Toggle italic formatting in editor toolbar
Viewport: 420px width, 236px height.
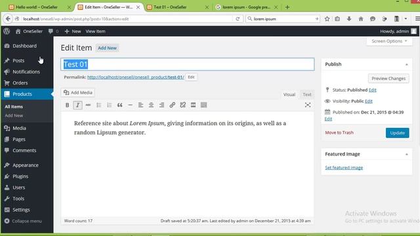point(77,105)
